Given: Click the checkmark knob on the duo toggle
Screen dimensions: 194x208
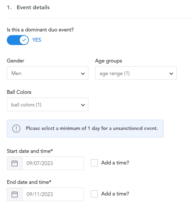Looking at the screenshot, I should point(24,40).
